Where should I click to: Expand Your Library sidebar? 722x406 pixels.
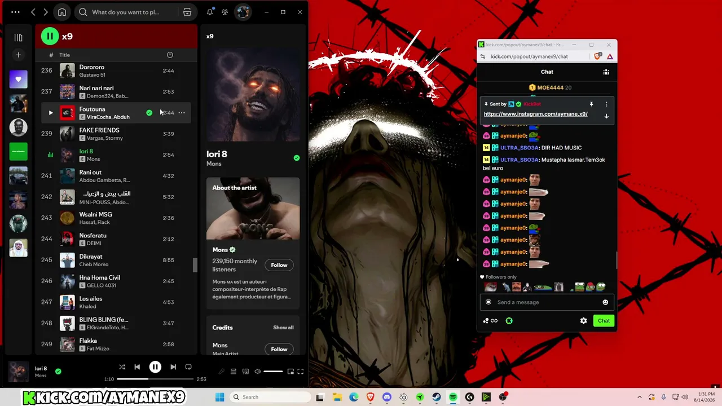pos(18,37)
